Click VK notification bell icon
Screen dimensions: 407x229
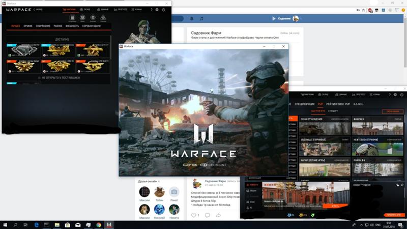[192, 19]
